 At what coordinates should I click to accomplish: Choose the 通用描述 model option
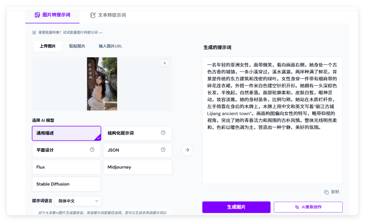pos(67,133)
